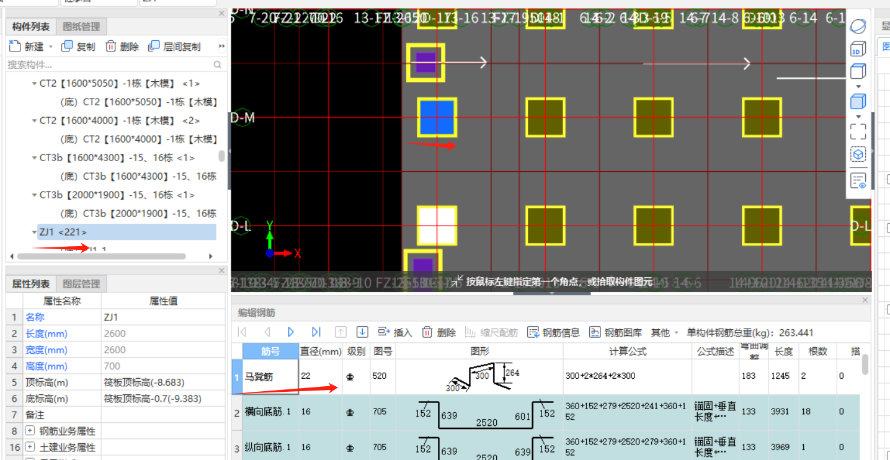The height and width of the screenshot is (460, 890).
Task: Click the move-row-down arrow icon
Action: [x=363, y=332]
